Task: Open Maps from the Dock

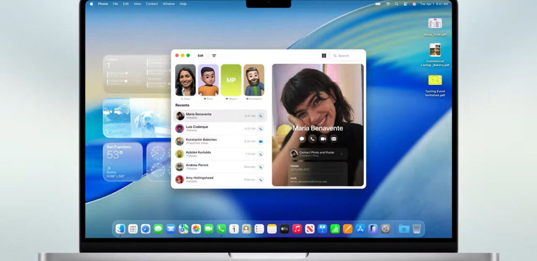Action: click(183, 229)
